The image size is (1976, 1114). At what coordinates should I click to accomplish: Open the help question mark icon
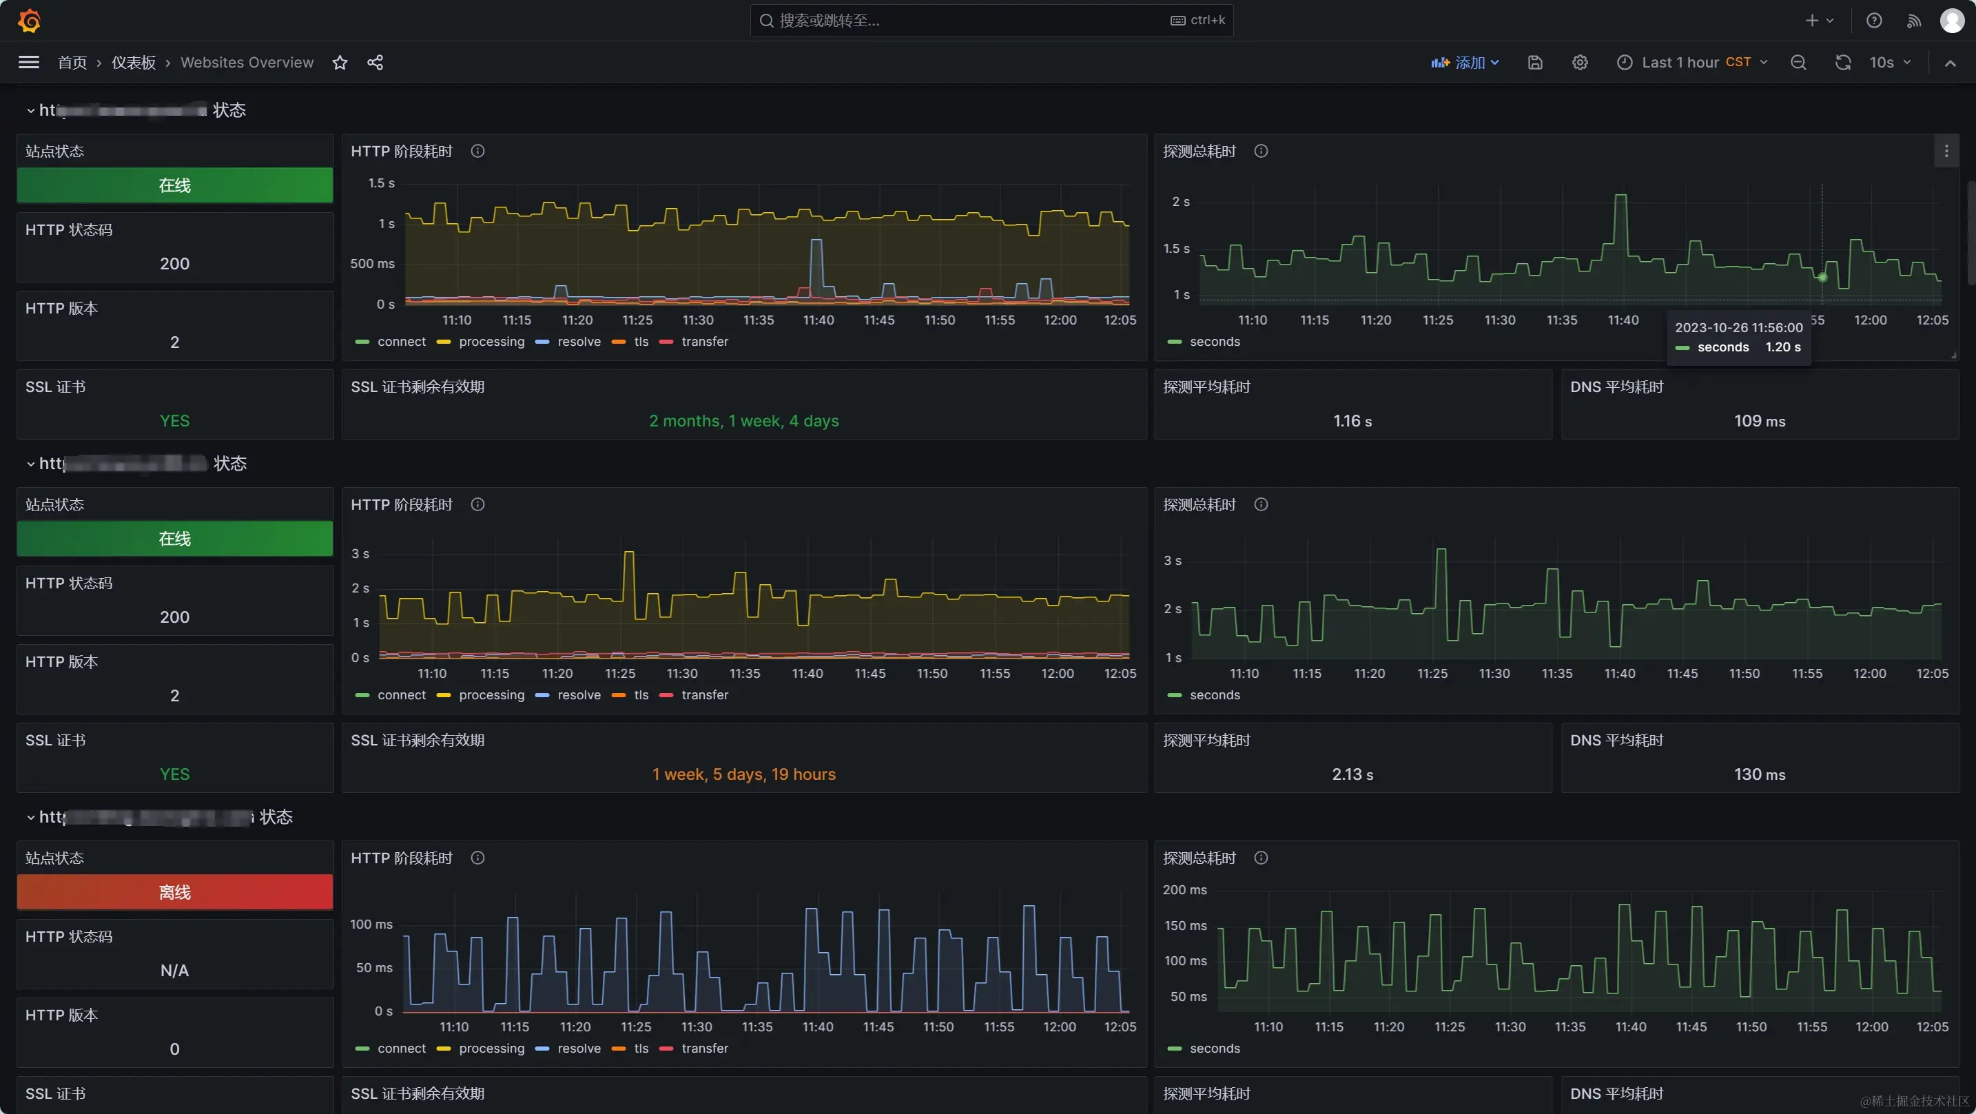click(x=1874, y=21)
